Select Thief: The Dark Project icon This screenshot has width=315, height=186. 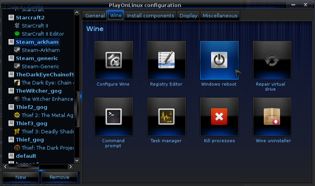[x=17, y=148]
